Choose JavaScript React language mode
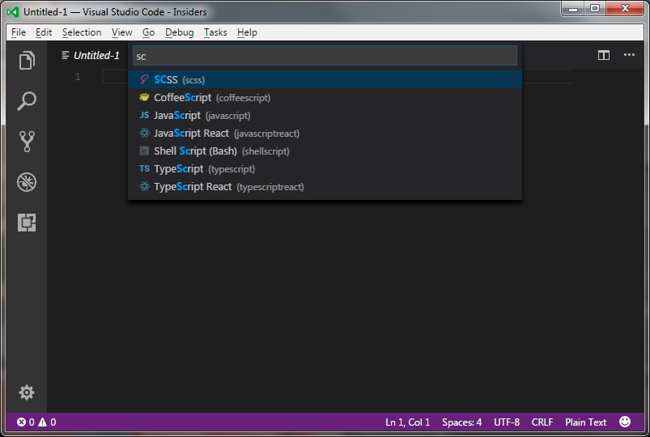Image resolution: width=650 pixels, height=437 pixels. 325,133
